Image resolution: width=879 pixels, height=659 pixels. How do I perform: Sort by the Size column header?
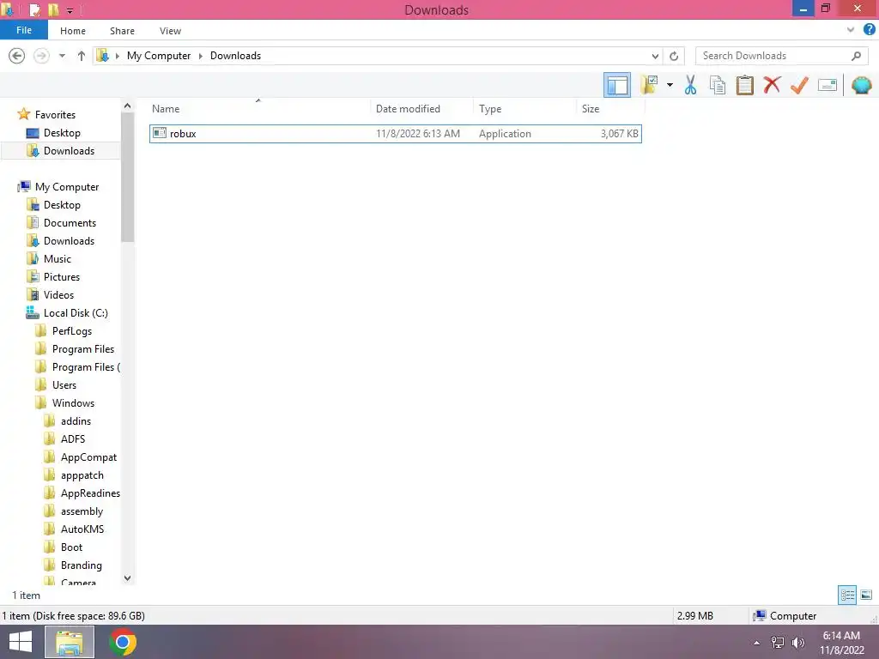point(609,109)
